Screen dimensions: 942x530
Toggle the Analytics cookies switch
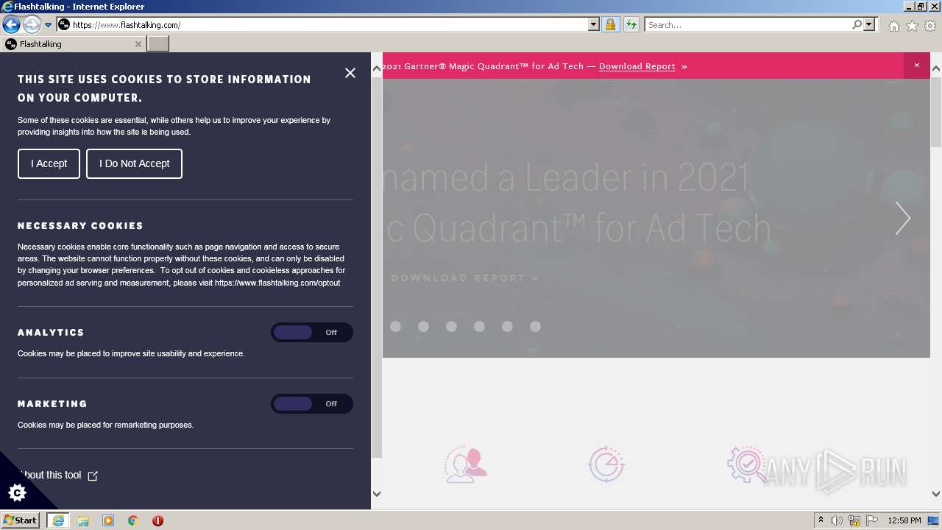point(312,333)
